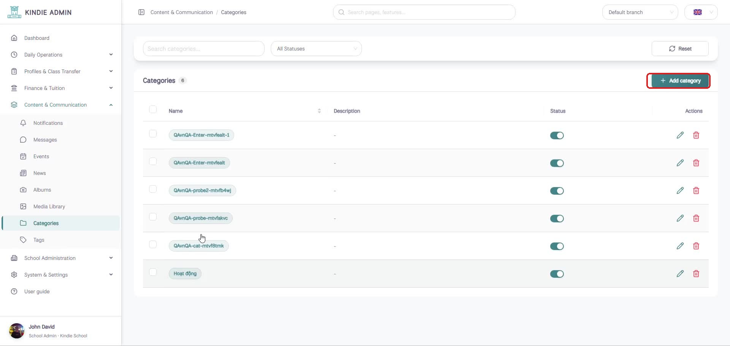Edit the QAvnQA-probe-mtvfakvc category
Viewport: 730px width, 346px height.
[680, 218]
